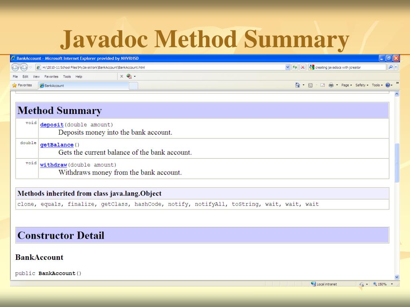Follow the withdraw method link
This screenshot has width=410, height=307.
[54, 165]
